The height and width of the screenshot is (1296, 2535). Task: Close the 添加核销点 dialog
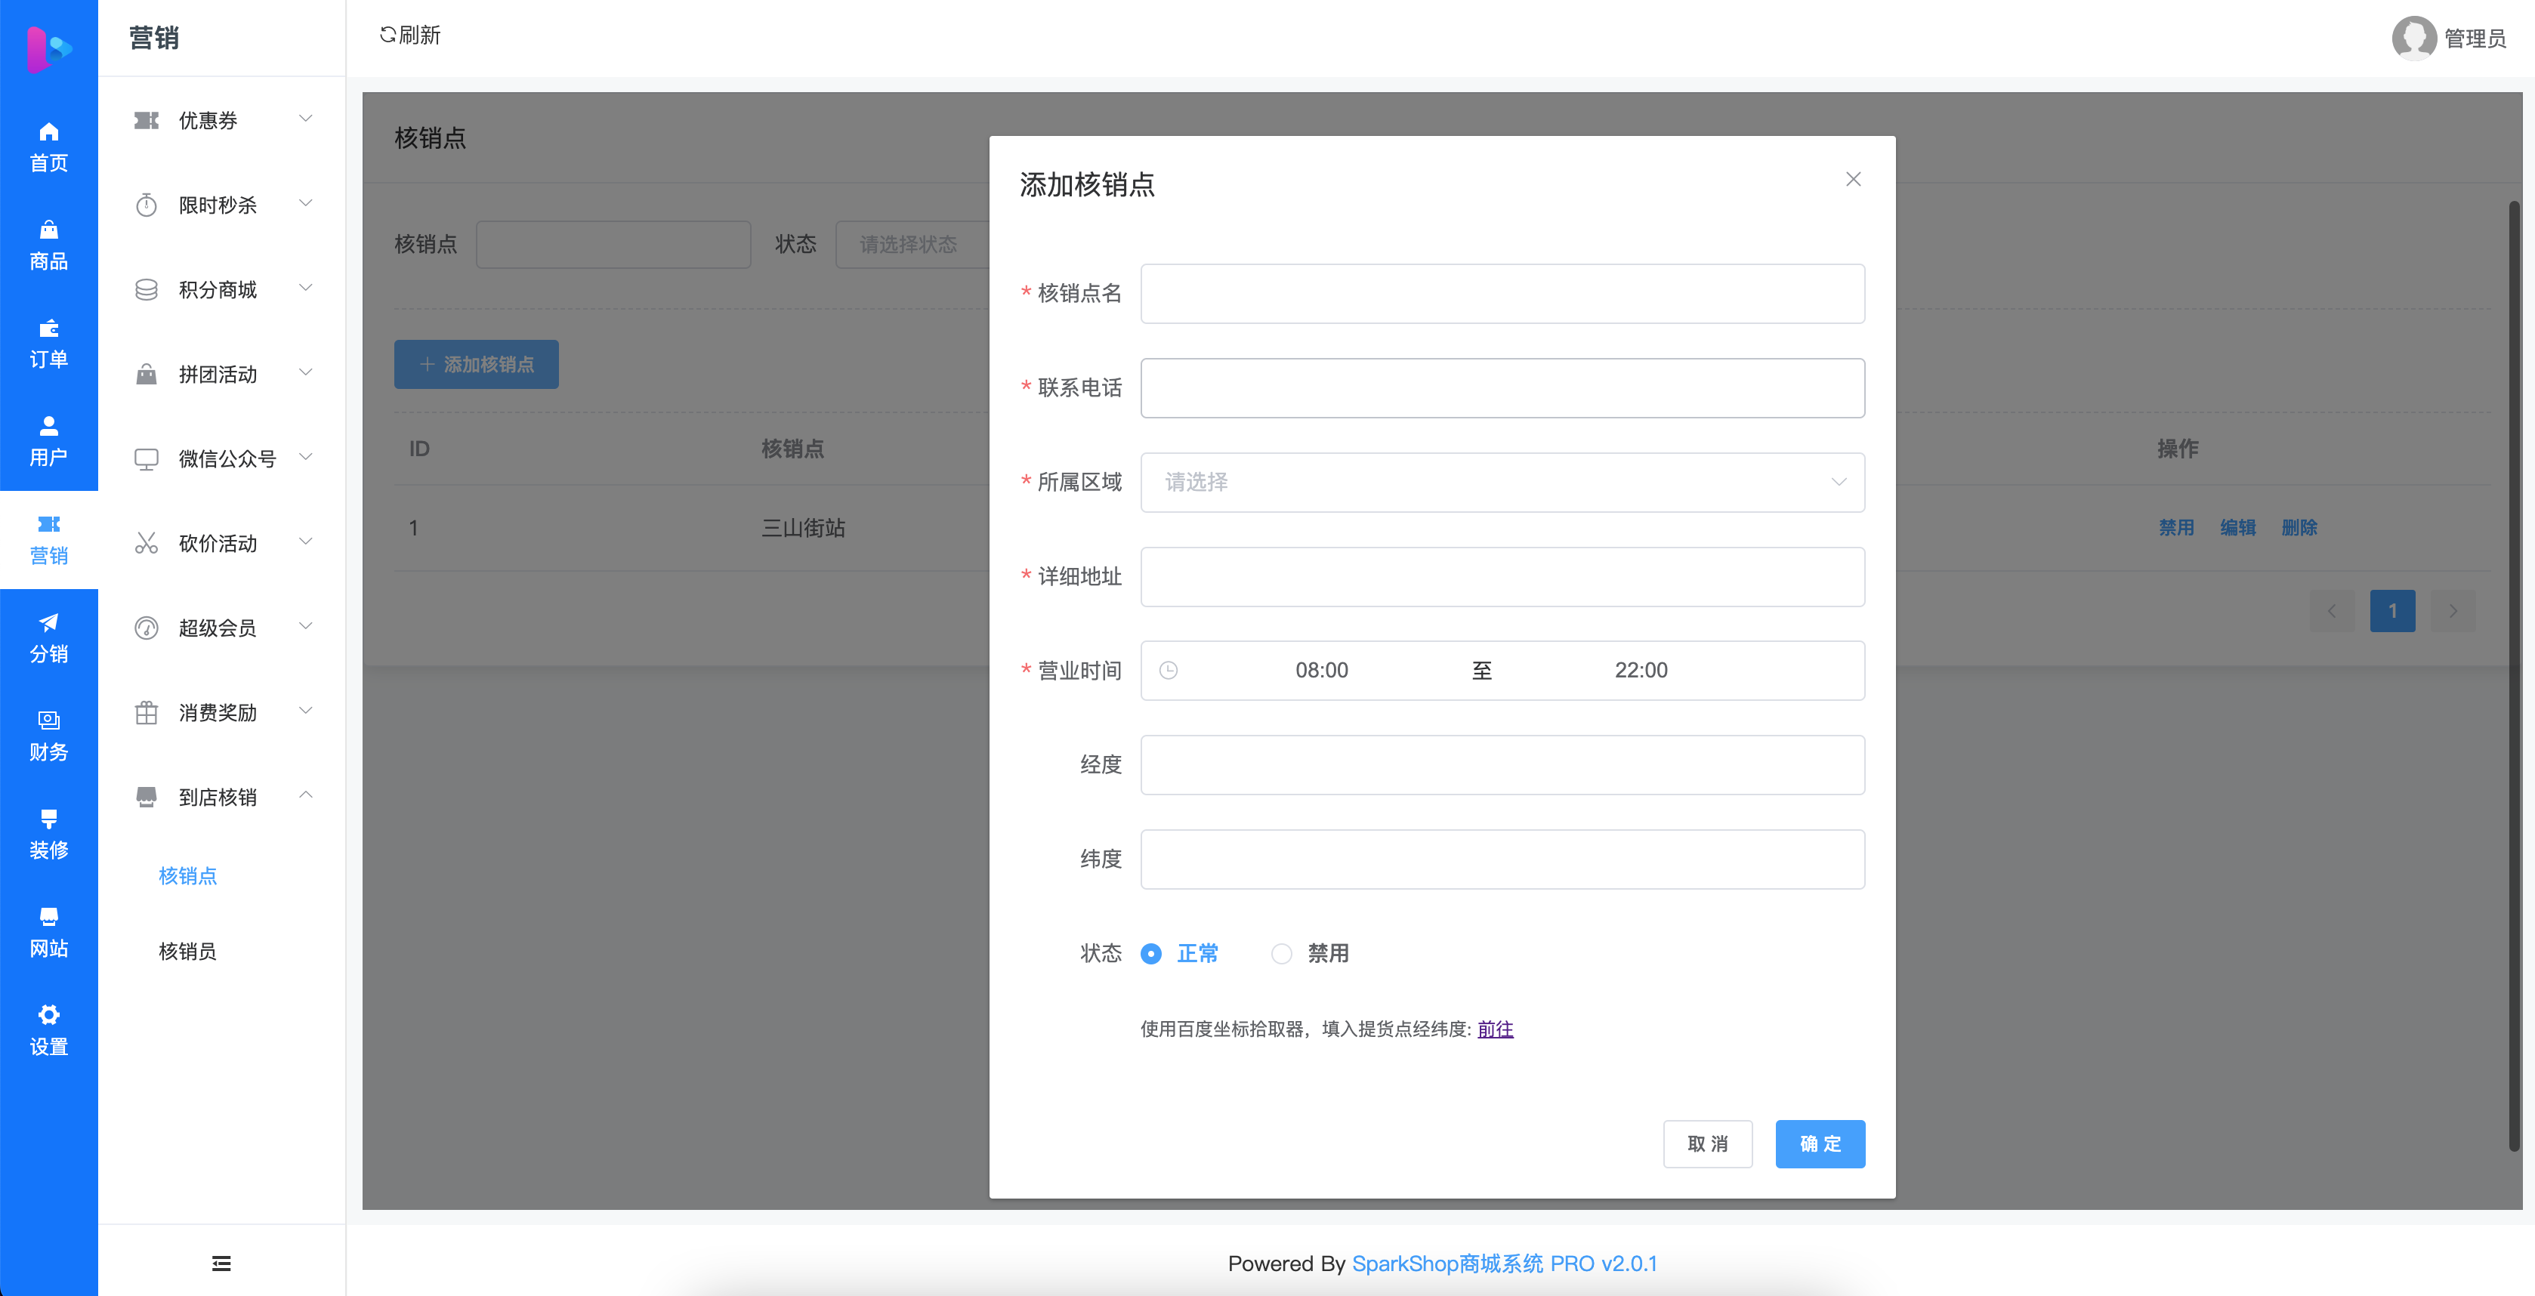pyautogui.click(x=1853, y=179)
